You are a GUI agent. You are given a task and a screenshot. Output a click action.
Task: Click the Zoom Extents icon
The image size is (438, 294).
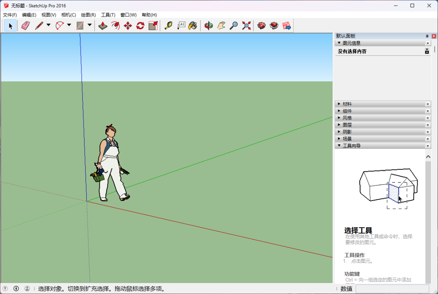tap(246, 26)
